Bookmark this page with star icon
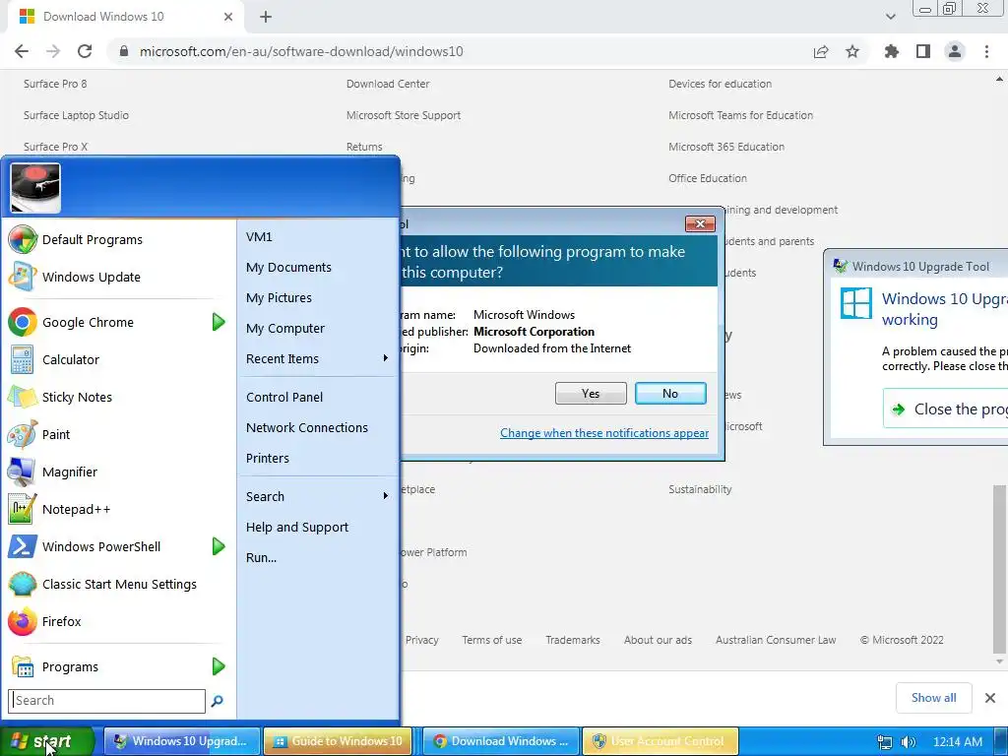 (852, 51)
